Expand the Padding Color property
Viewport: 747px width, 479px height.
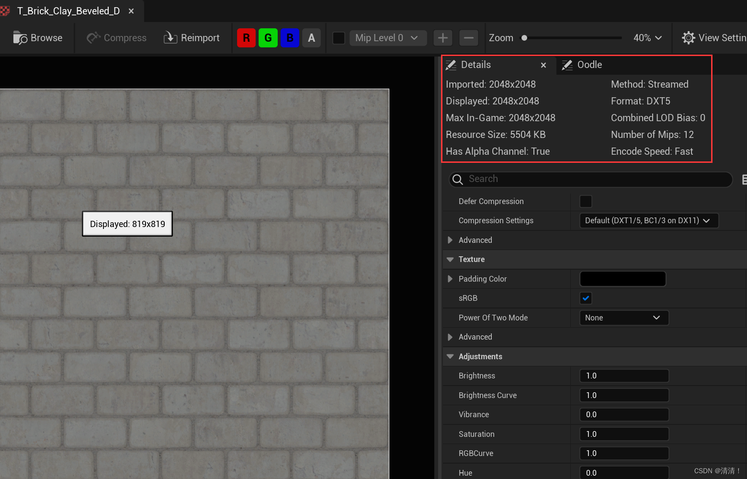pyautogui.click(x=450, y=279)
